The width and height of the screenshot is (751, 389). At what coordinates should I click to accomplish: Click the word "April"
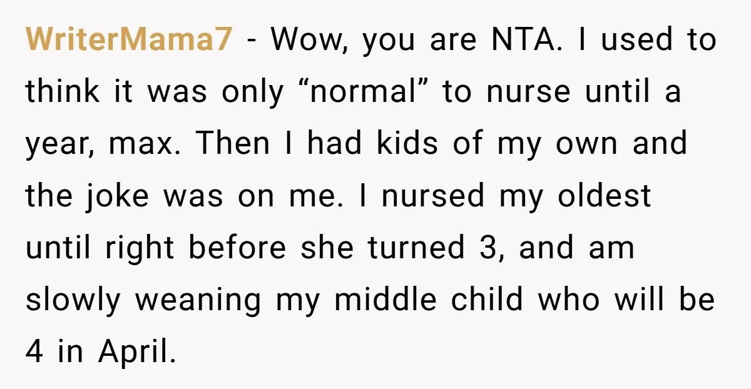coord(133,353)
